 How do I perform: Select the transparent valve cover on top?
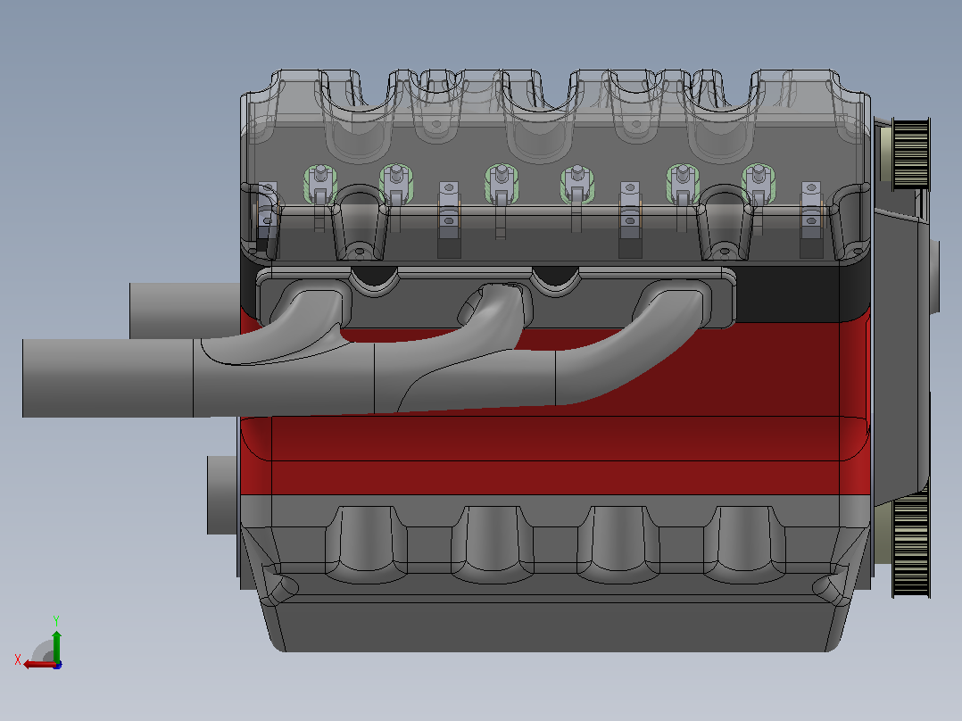coord(555,166)
